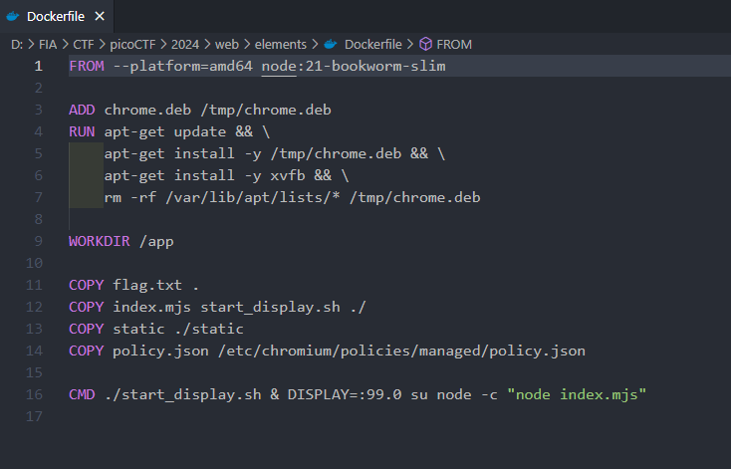This screenshot has height=469, width=731.
Task: Open the web breadcrumb folder
Action: click(x=227, y=44)
